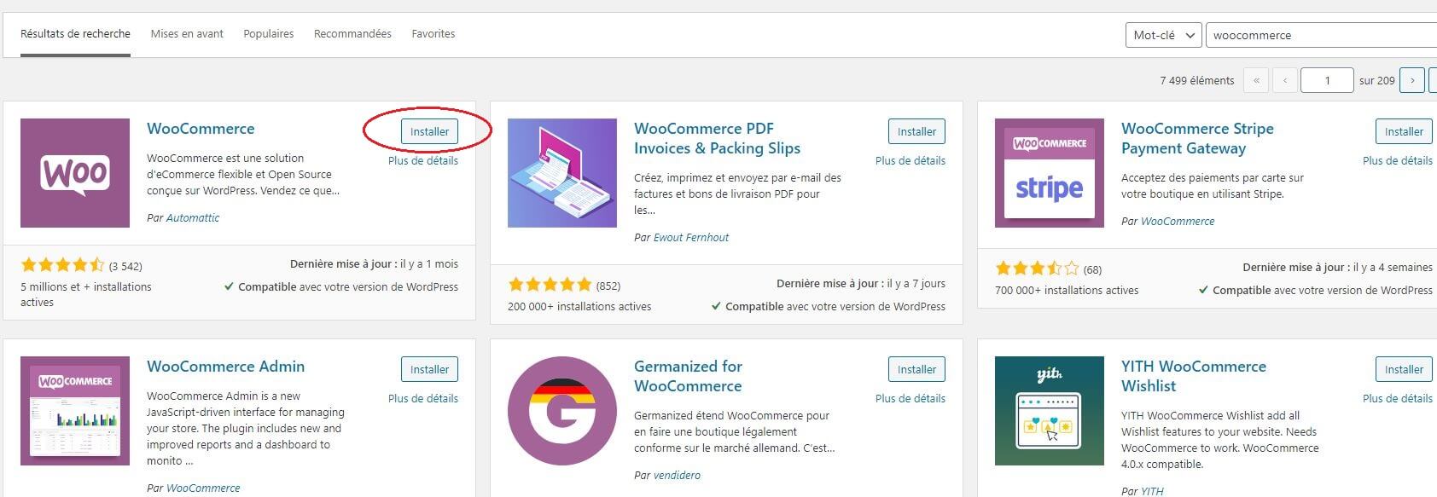Screen dimensions: 1437x497
Task: Click the WooCommerce Woo logo icon
Action: point(75,173)
